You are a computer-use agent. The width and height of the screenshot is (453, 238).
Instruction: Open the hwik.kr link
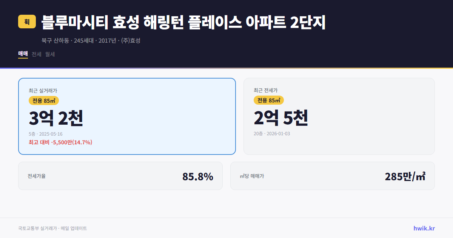point(424,228)
